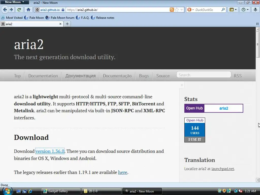260x195 pixels.
Task: Open the F.A.Q. bookmark
Action: click(83, 18)
